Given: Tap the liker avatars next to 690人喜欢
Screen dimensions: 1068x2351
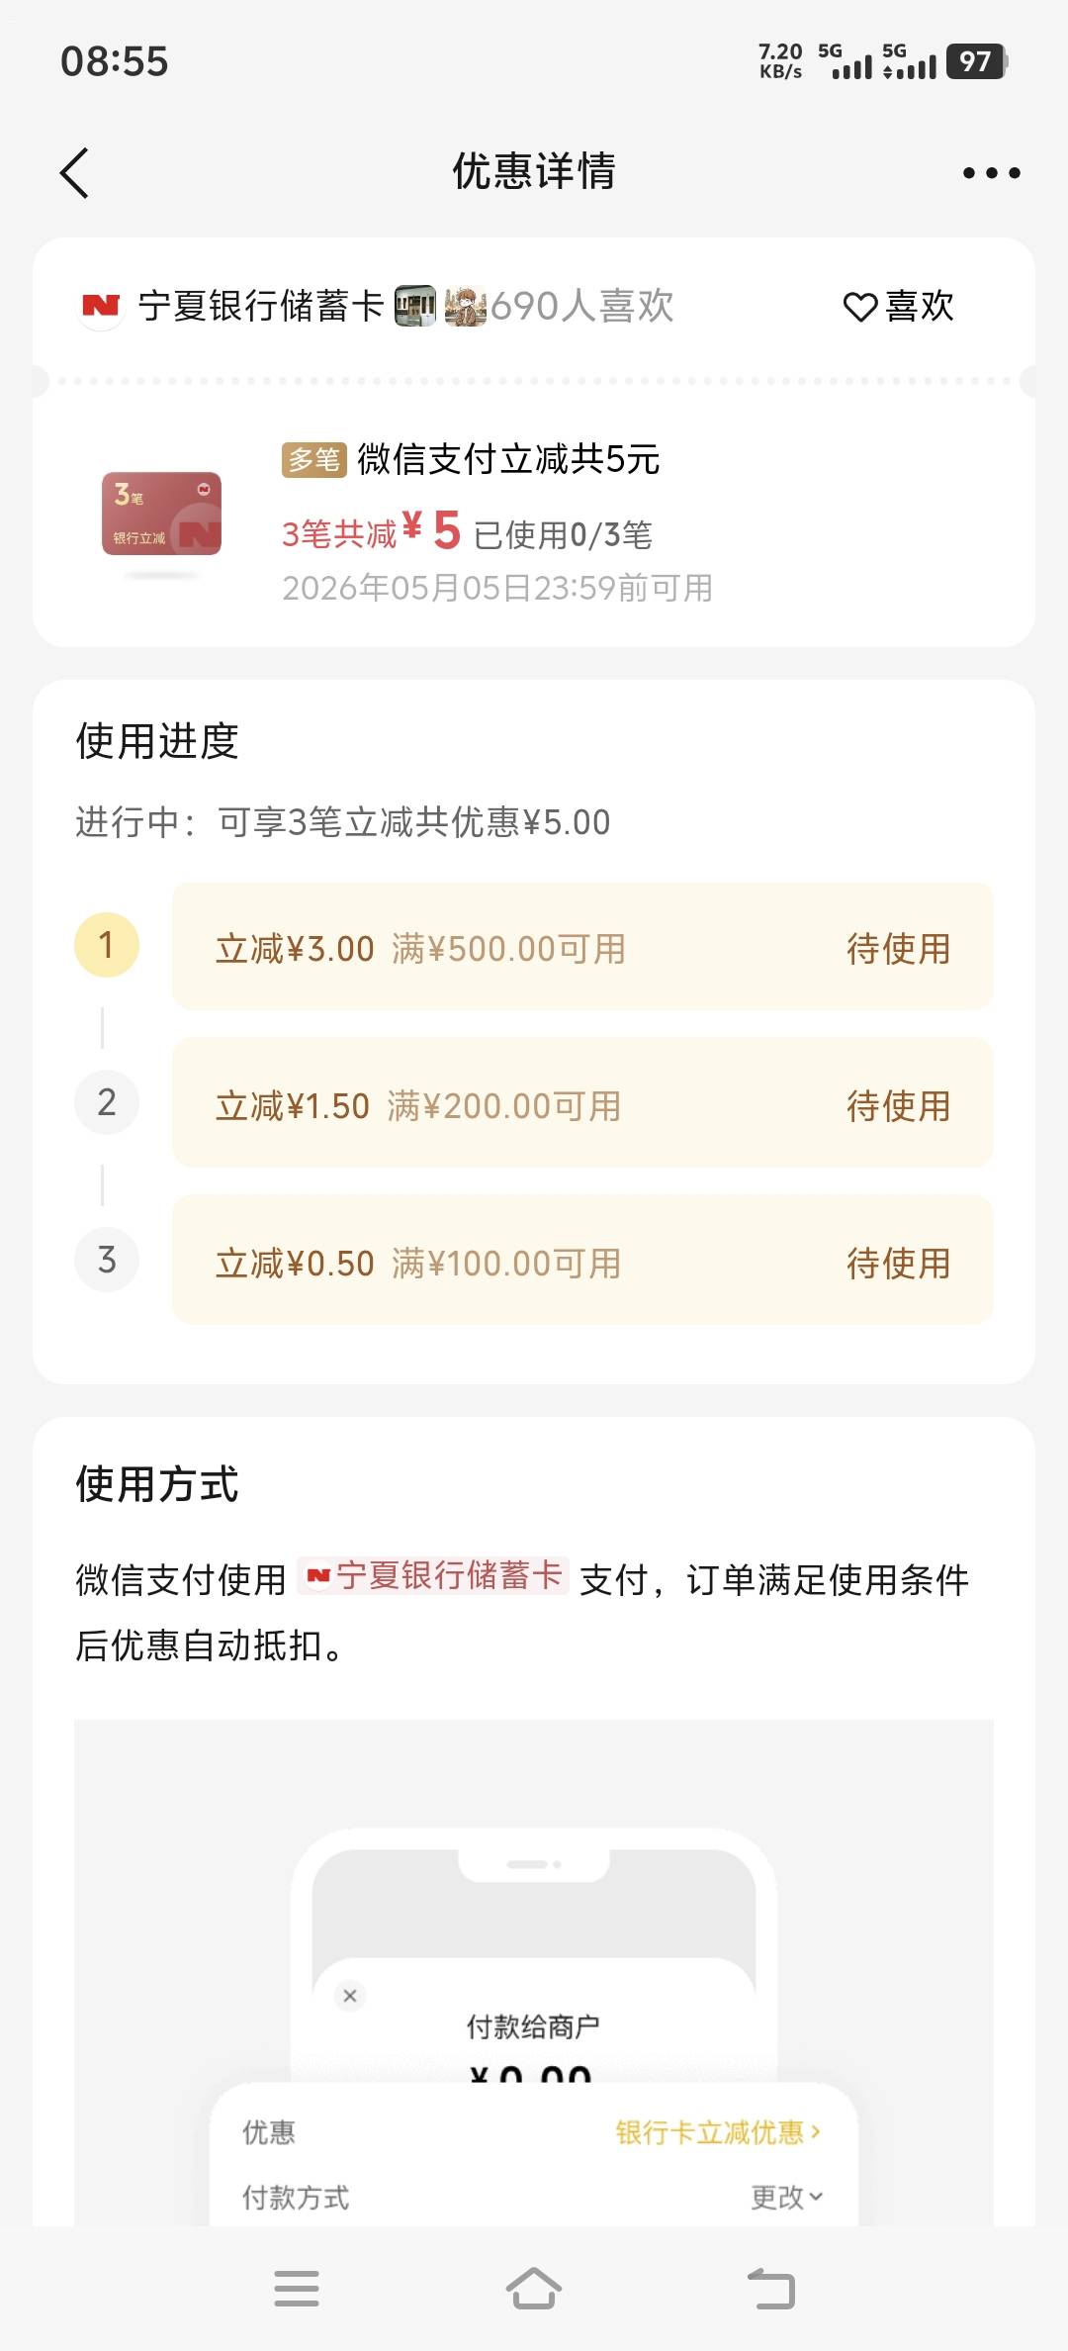Looking at the screenshot, I should 440,307.
